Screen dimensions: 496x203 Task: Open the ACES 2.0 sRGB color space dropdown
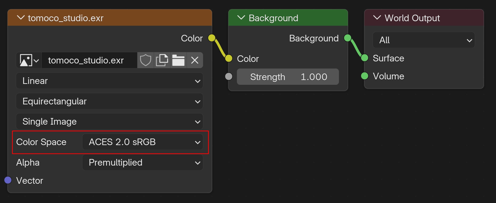pos(143,142)
